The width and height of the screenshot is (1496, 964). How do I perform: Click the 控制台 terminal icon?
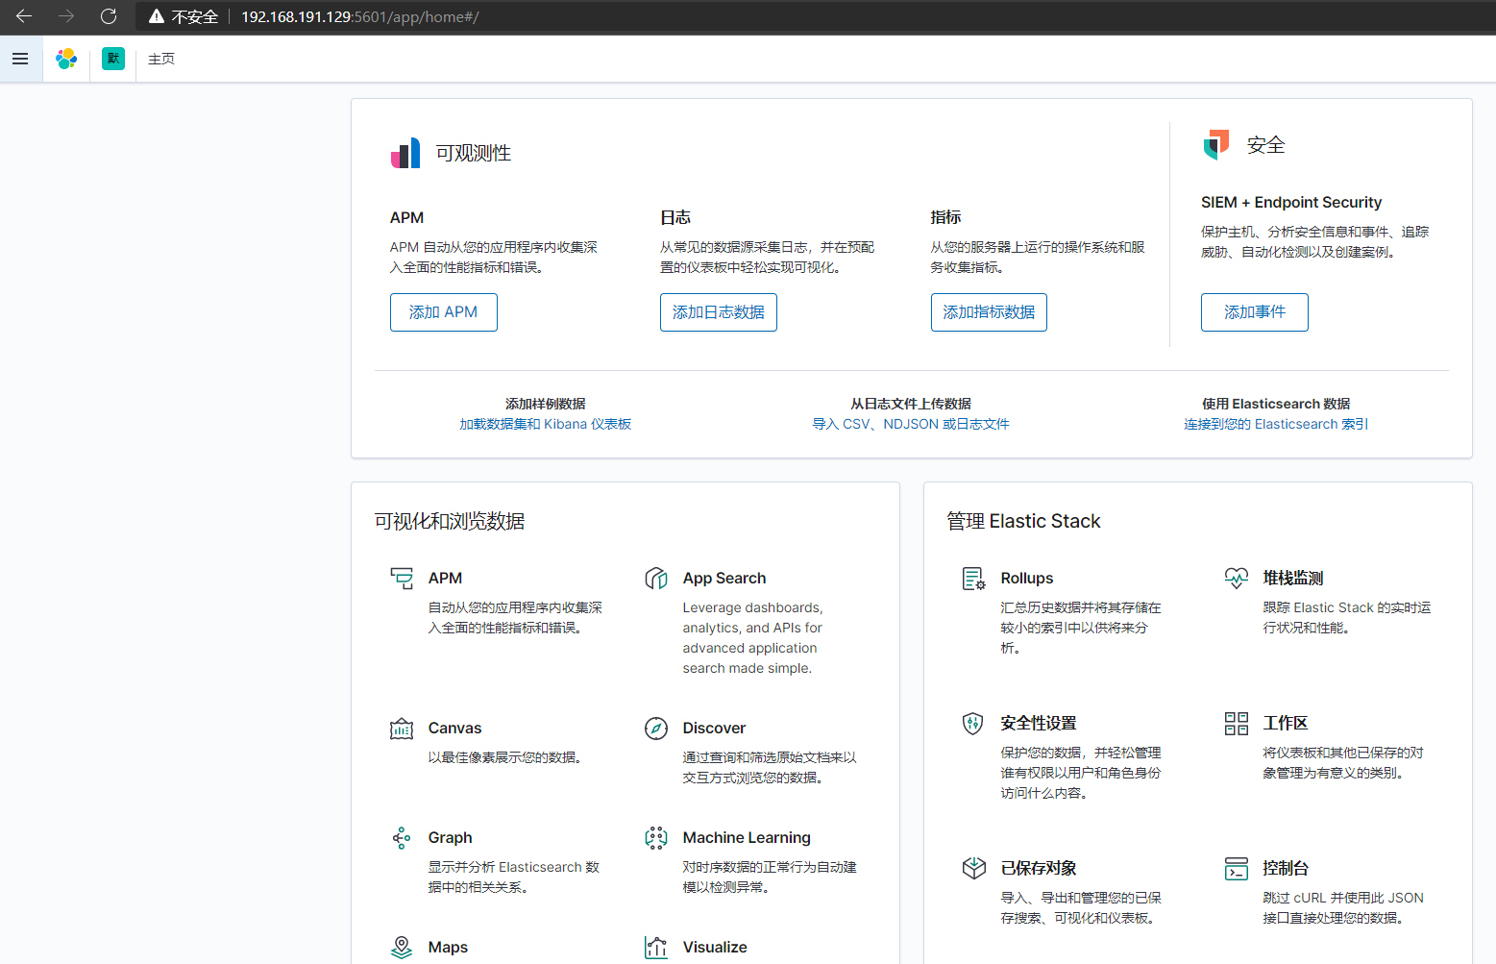pyautogui.click(x=1237, y=869)
